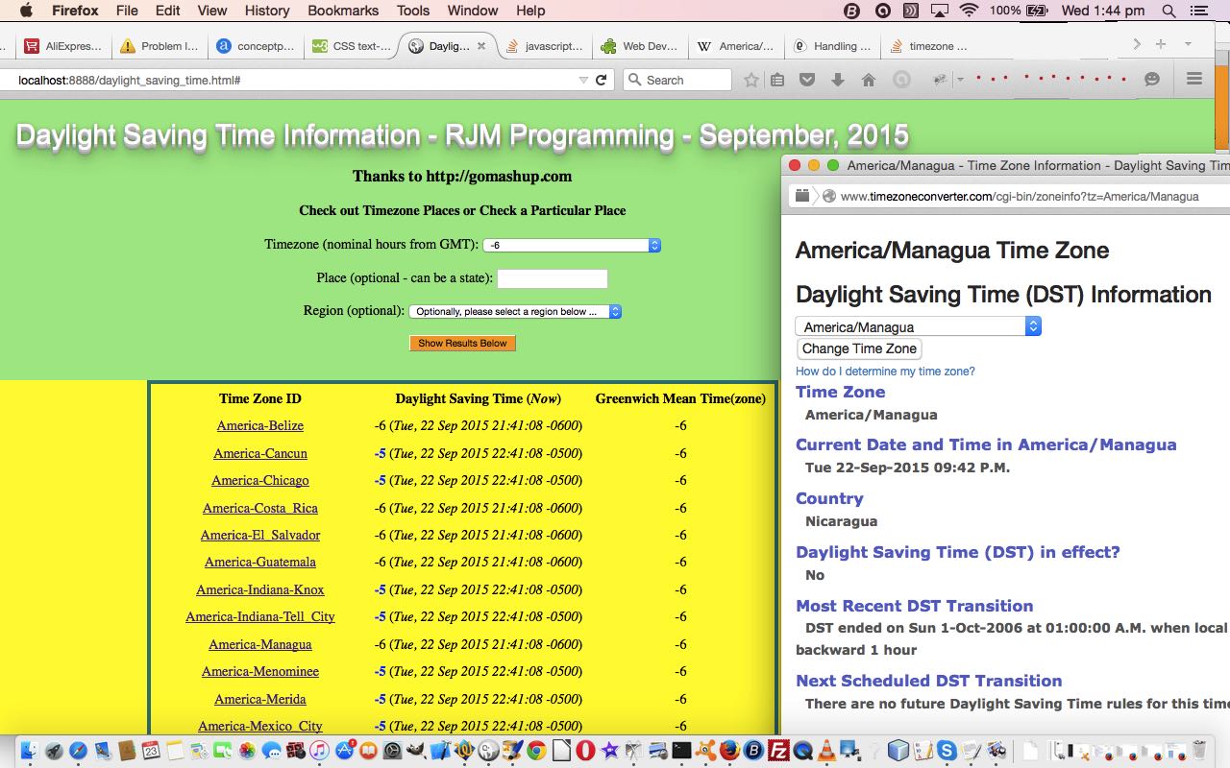Open the America/Managua timezone selector dropdown
Image resolution: width=1230 pixels, height=768 pixels.
pyautogui.click(x=916, y=325)
